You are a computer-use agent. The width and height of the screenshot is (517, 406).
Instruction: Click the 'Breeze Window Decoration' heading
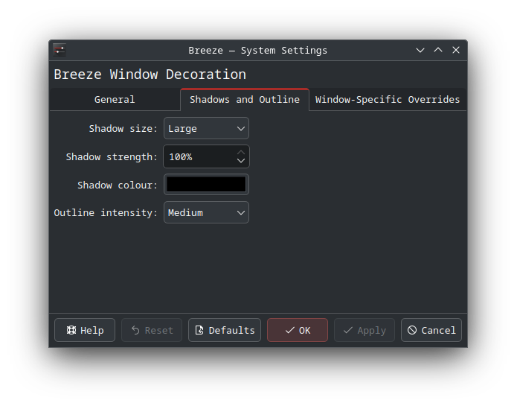150,74
